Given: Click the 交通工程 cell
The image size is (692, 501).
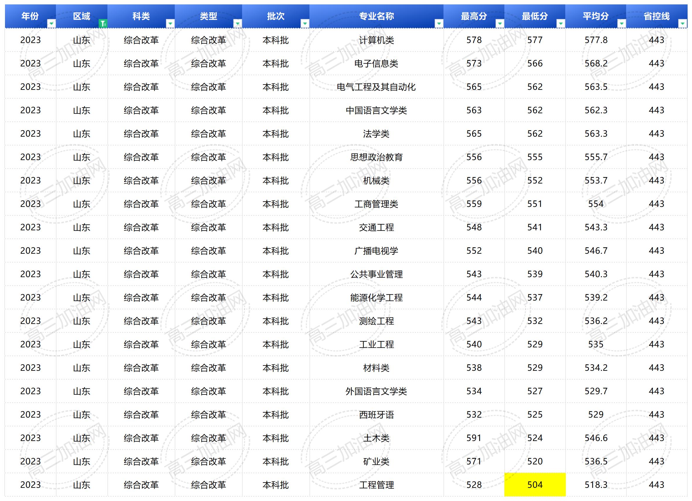Looking at the screenshot, I should click(376, 227).
